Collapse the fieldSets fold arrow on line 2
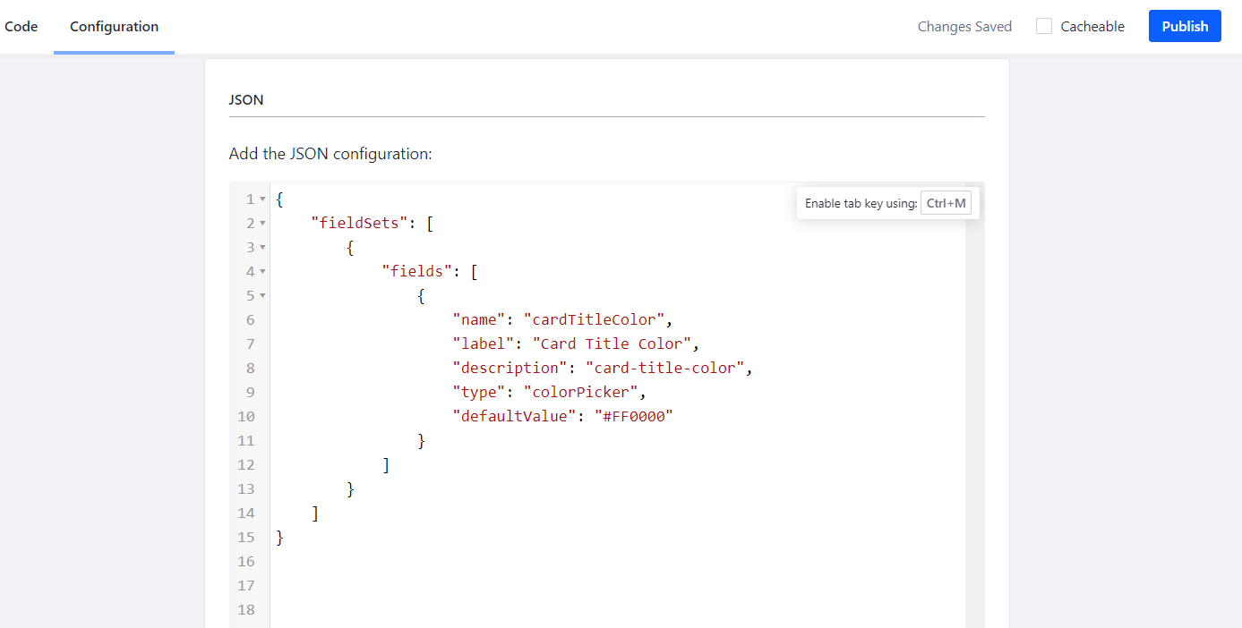1242x628 pixels. pos(262,224)
